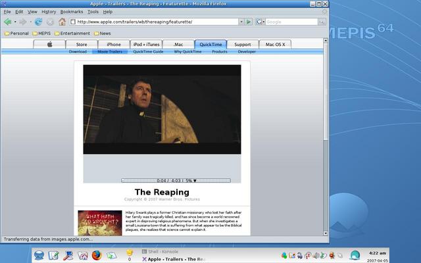Screen dimensions: 421x263
Task: Click the Movie Trailers link
Action: (110, 51)
